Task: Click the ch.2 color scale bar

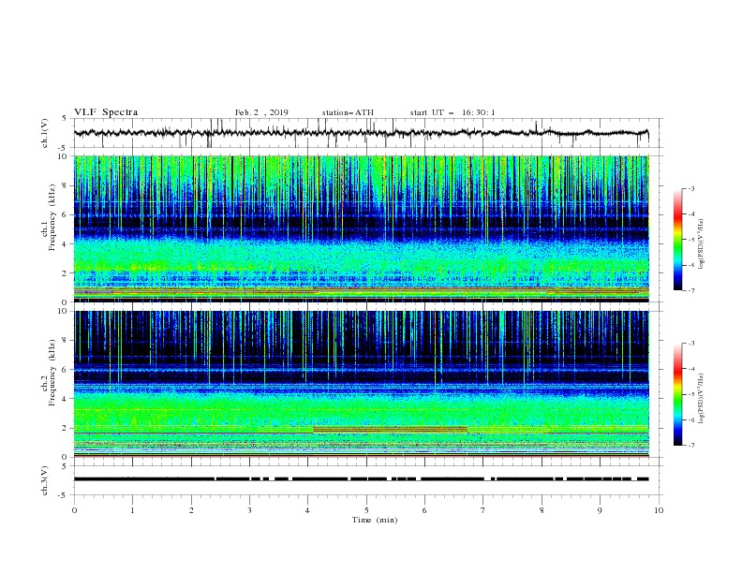Action: pyautogui.click(x=677, y=394)
